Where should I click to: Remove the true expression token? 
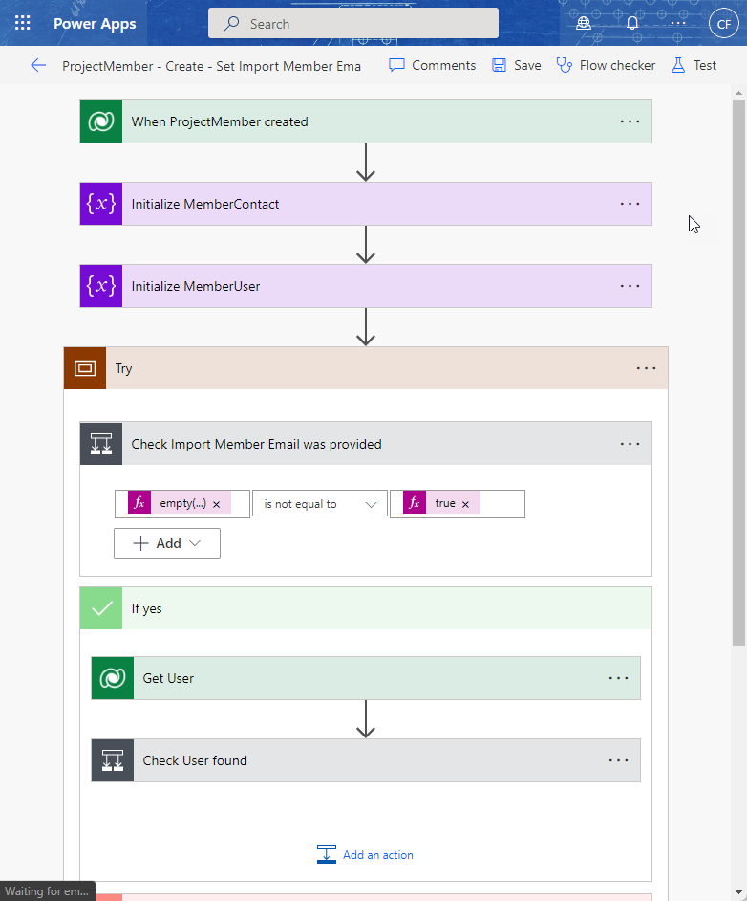465,504
